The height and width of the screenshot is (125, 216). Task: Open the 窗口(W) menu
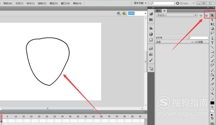click(x=65, y=3)
